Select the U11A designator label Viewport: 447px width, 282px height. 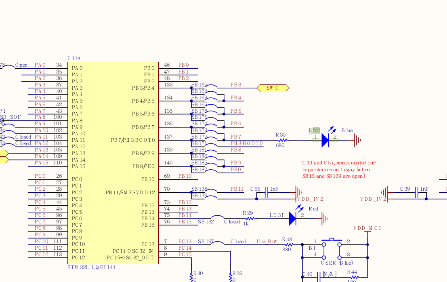74,59
